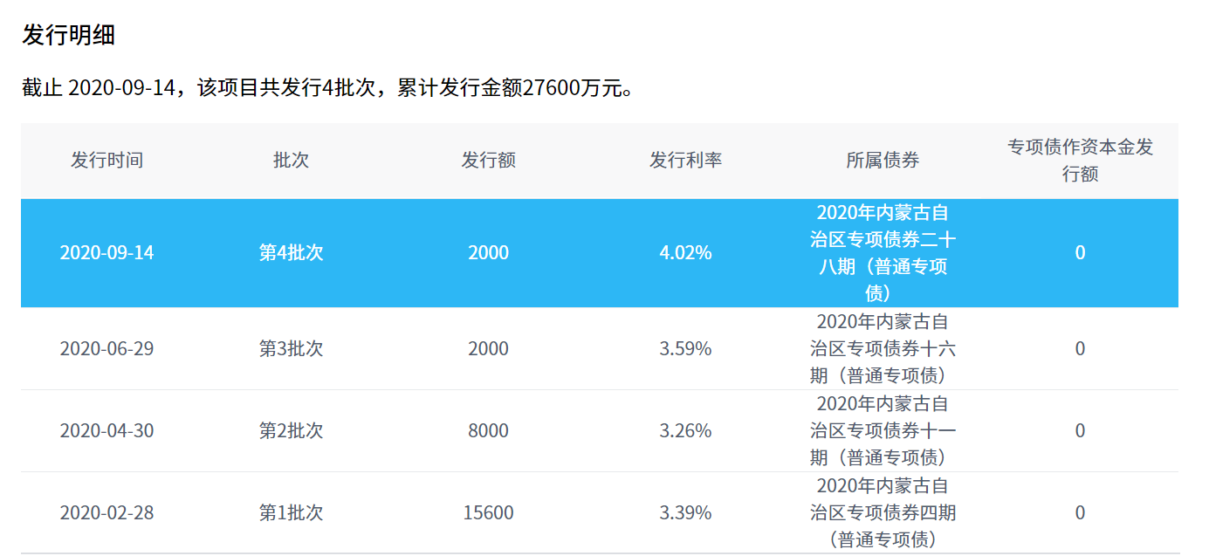This screenshot has width=1209, height=556.
Task: Select the 发行额 column header
Action: [488, 161]
